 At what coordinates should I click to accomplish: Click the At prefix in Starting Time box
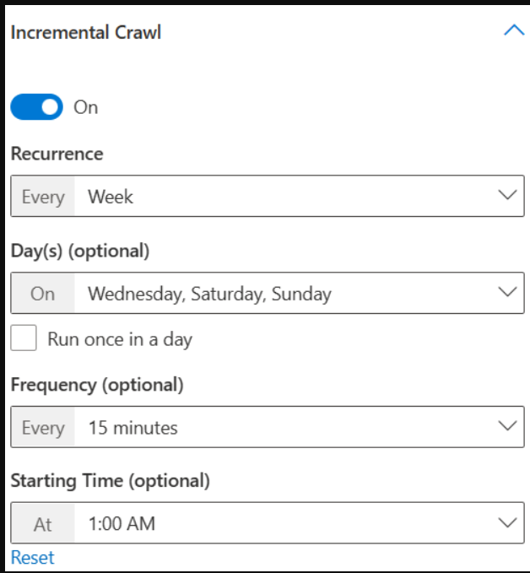[x=43, y=524]
